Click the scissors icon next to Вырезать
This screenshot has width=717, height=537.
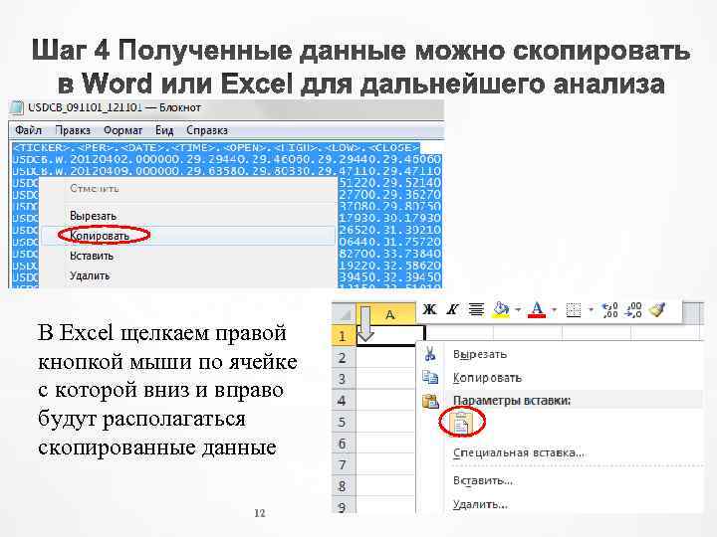[x=430, y=354]
